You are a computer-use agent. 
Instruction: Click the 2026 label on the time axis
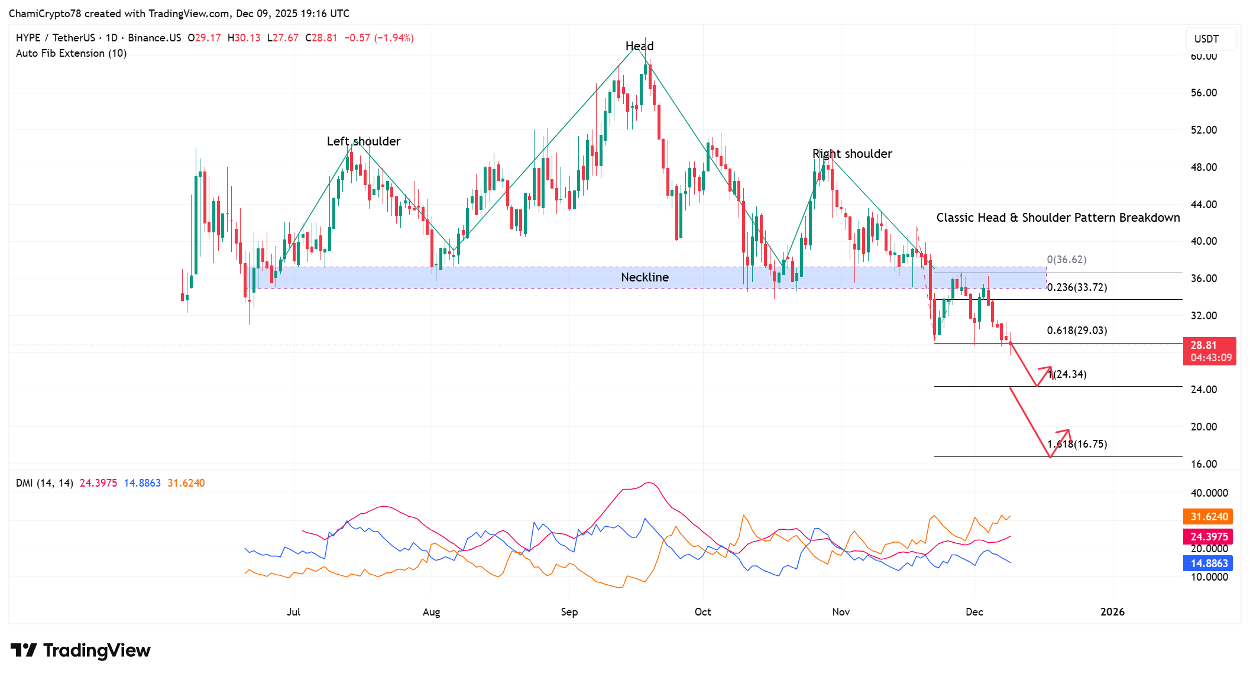(x=1113, y=612)
